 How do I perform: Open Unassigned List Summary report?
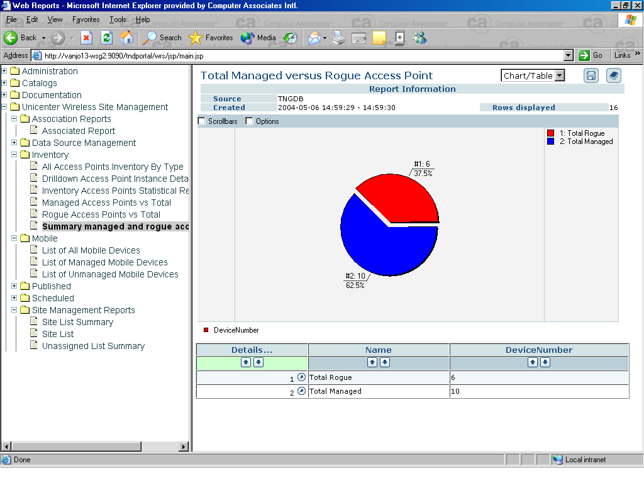click(x=93, y=347)
